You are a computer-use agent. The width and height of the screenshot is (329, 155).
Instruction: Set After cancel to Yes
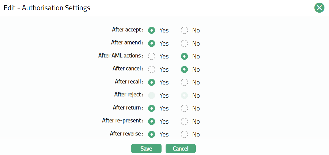pyautogui.click(x=152, y=69)
